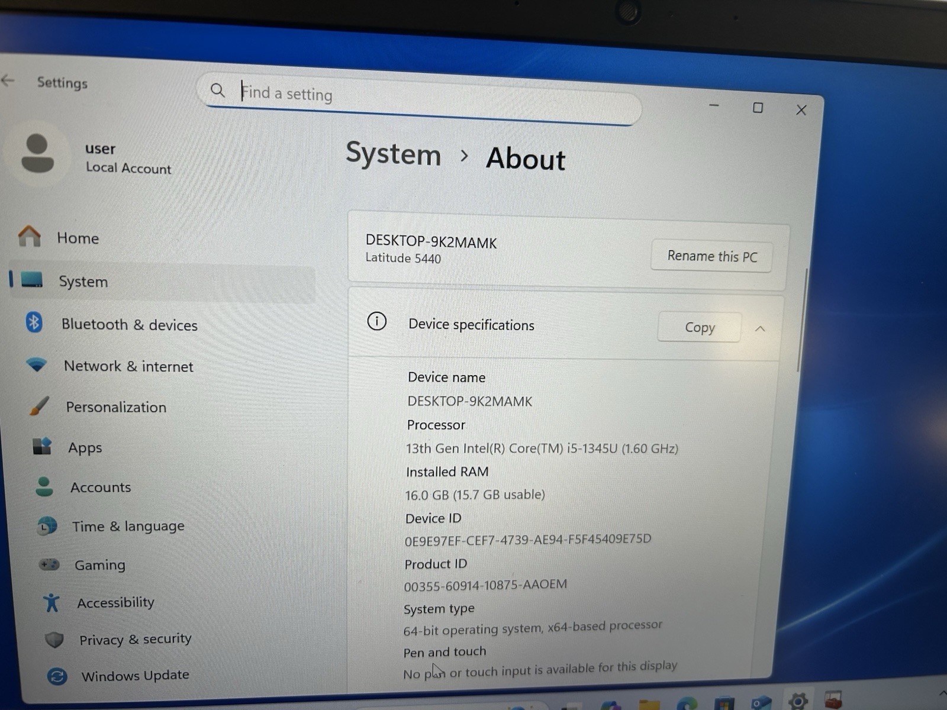
Task: Open Network & internet settings
Action: point(128,366)
